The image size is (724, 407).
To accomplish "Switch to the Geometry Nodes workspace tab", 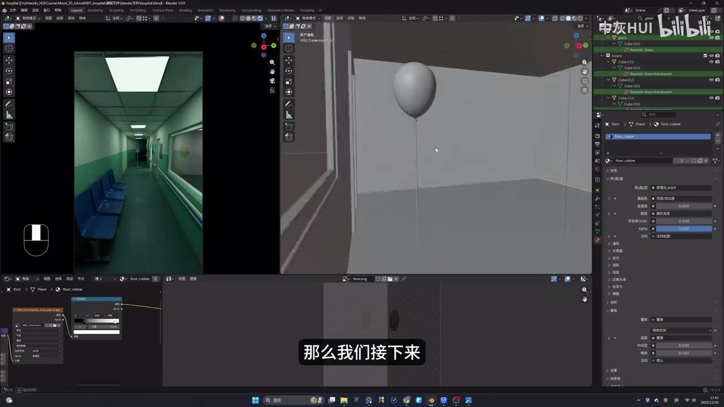I will click(281, 10).
